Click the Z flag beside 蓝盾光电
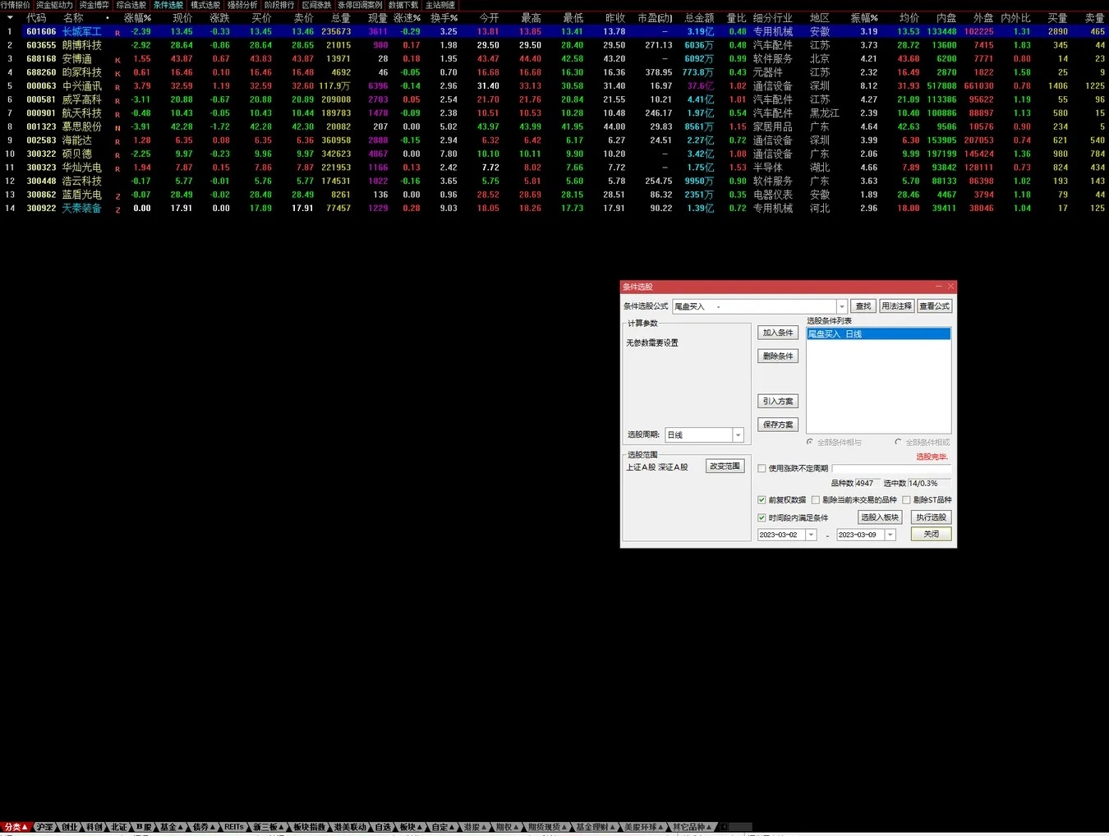Screen dimensions: 1109x836 coord(117,195)
